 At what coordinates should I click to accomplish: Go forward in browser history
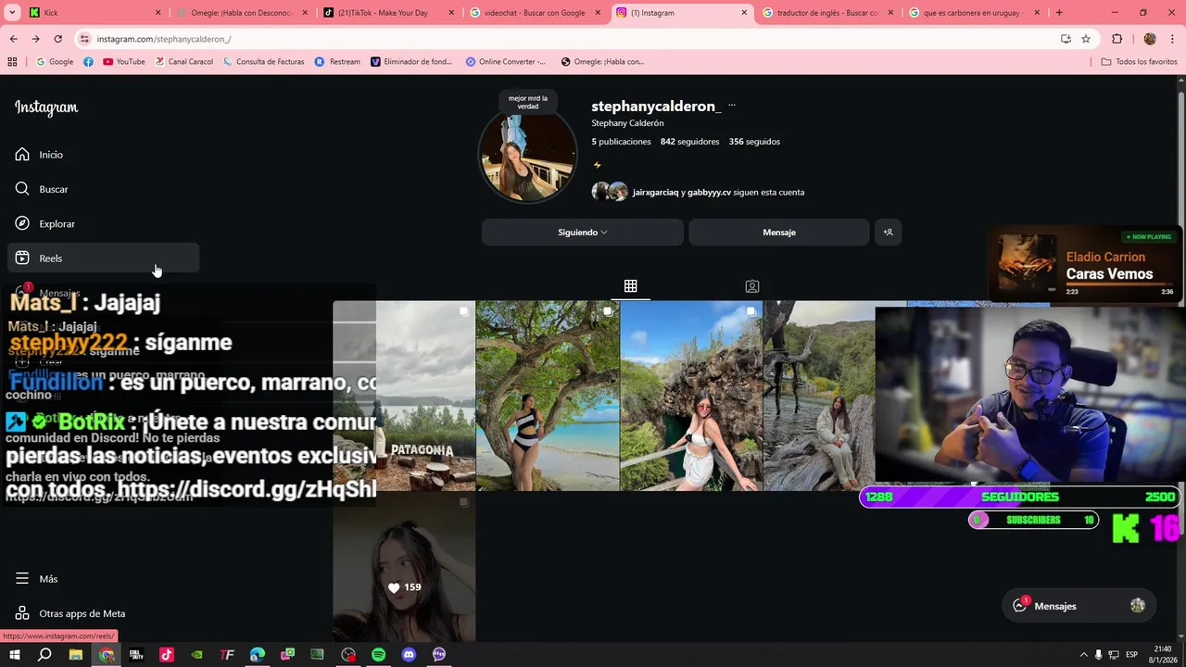(35, 39)
